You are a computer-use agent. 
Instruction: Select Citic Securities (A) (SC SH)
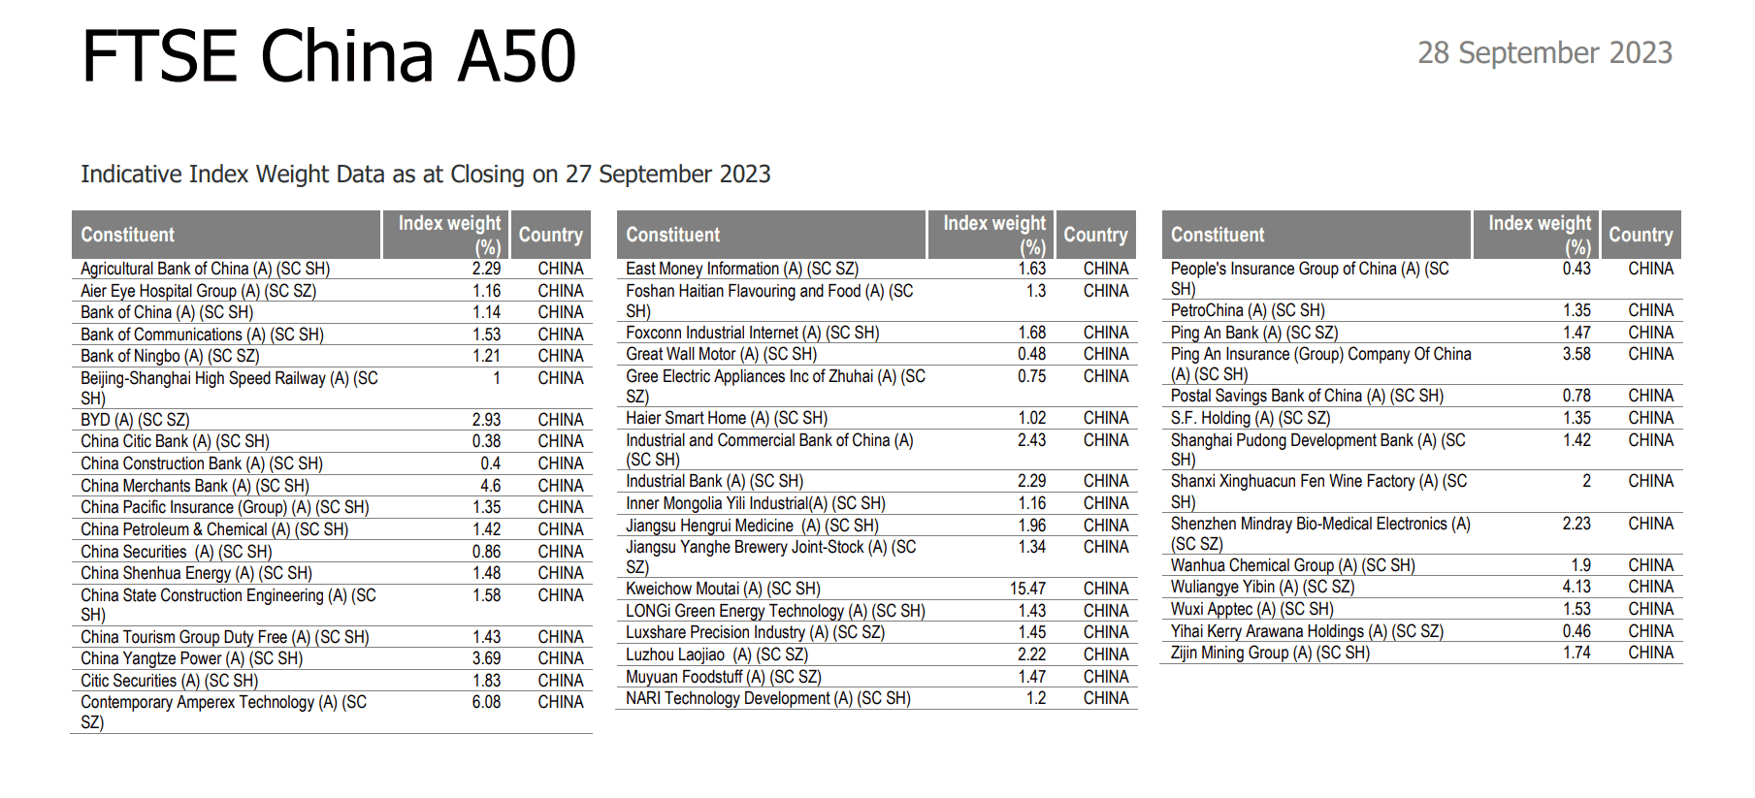(170, 681)
